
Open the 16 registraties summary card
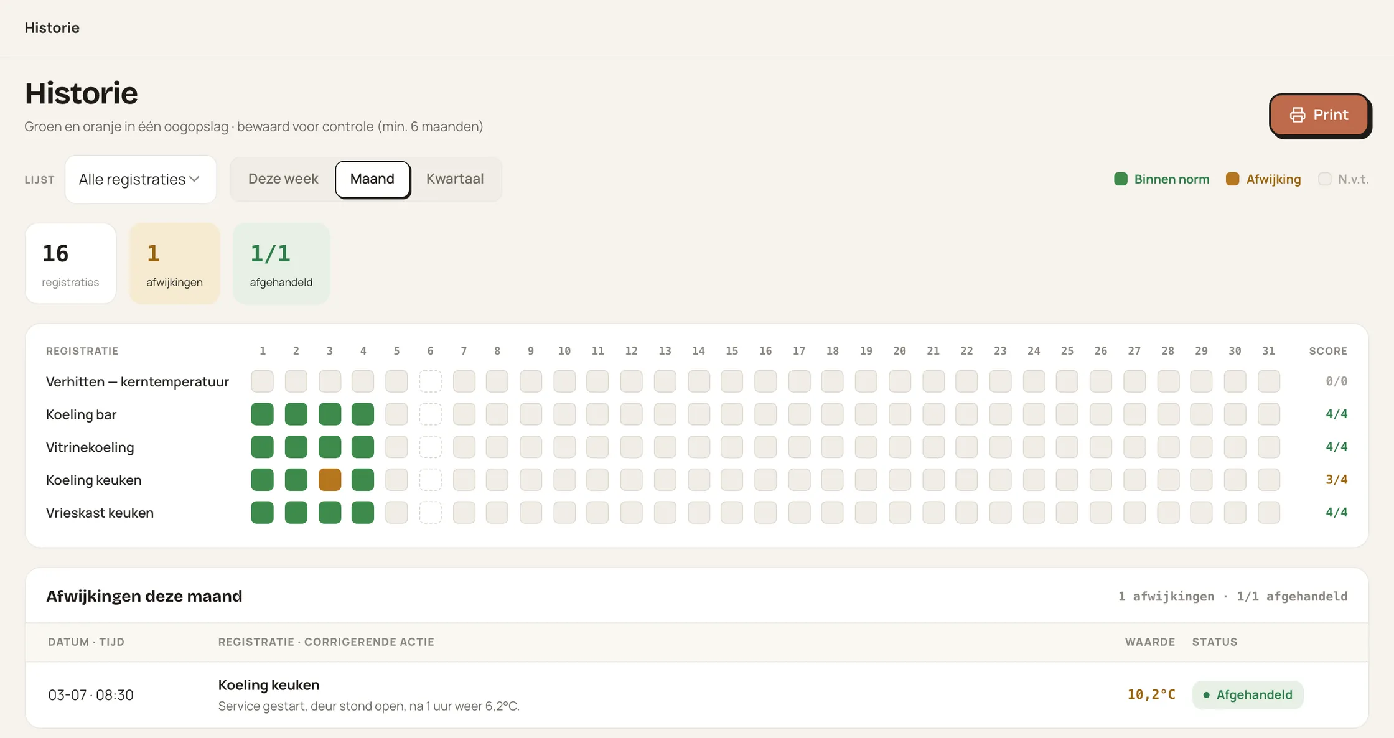click(x=71, y=263)
